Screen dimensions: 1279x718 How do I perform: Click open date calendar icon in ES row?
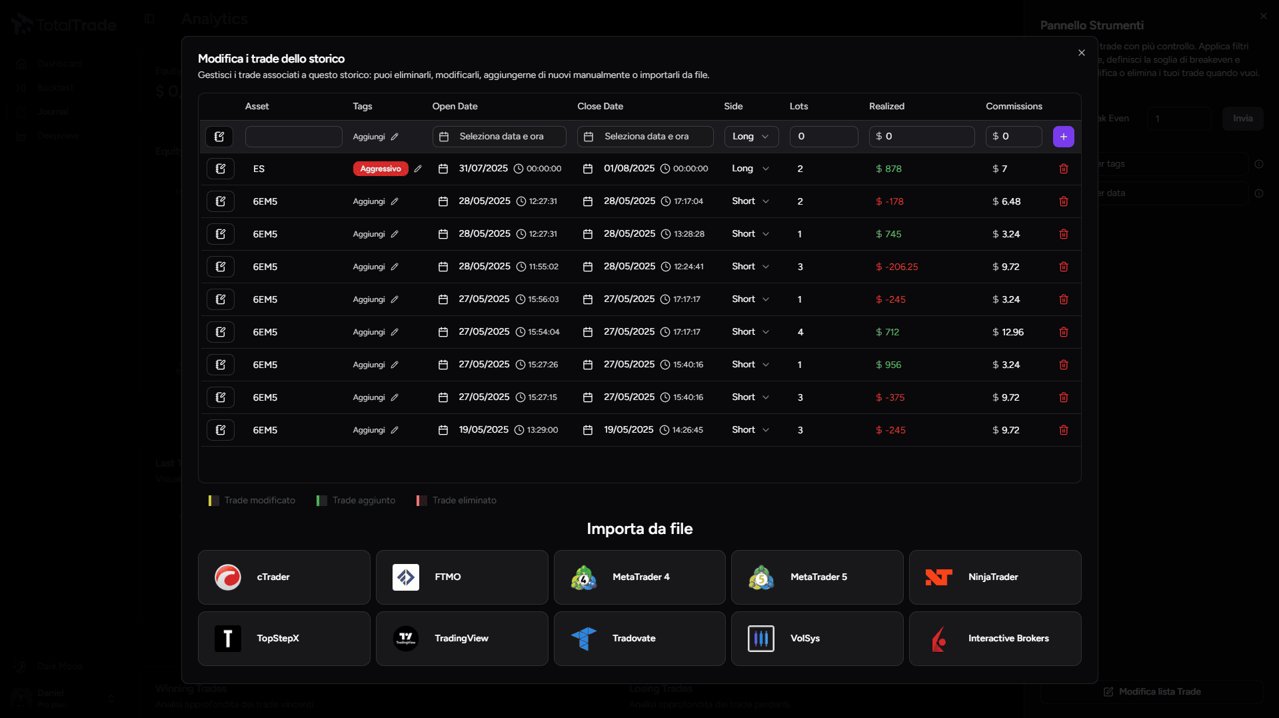[x=443, y=169]
